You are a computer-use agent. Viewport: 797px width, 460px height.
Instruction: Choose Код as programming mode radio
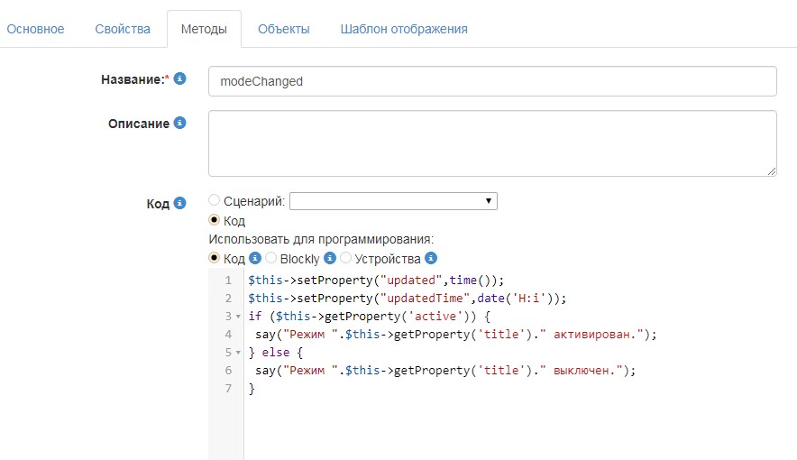[x=214, y=258]
